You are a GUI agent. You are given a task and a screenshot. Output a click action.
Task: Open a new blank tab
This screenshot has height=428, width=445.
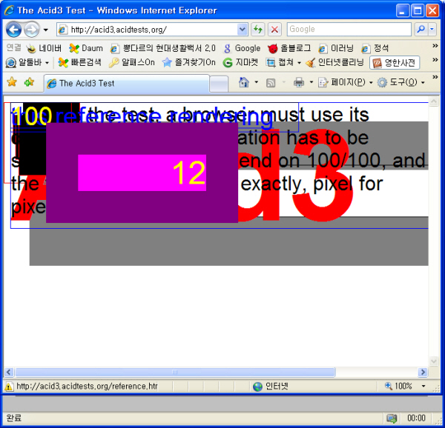pos(219,84)
